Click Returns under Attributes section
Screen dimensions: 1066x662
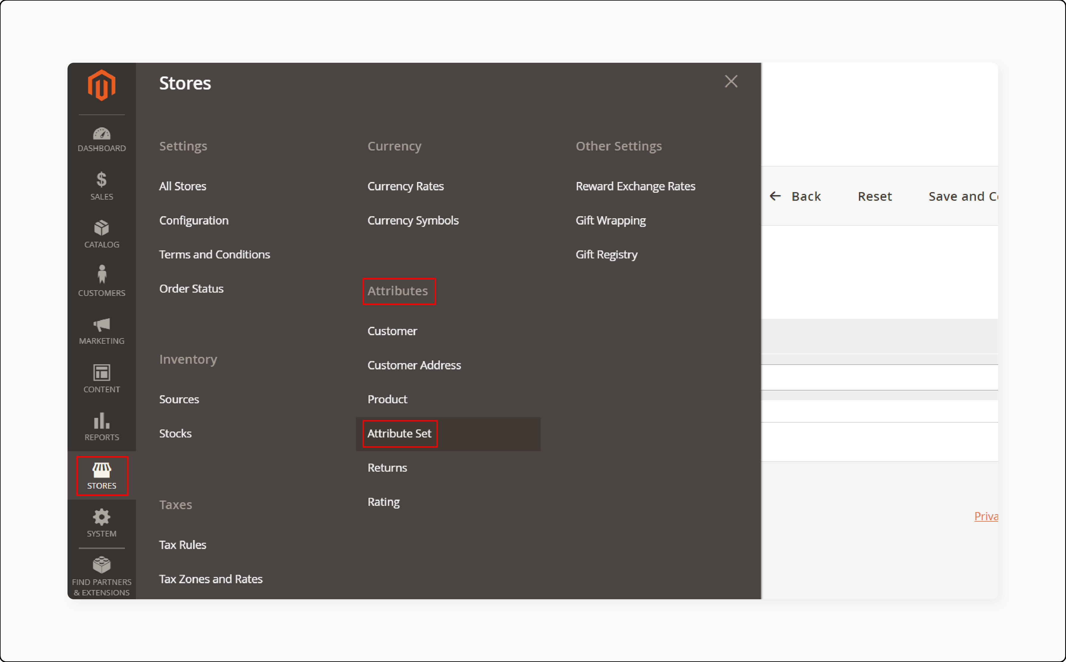(387, 467)
